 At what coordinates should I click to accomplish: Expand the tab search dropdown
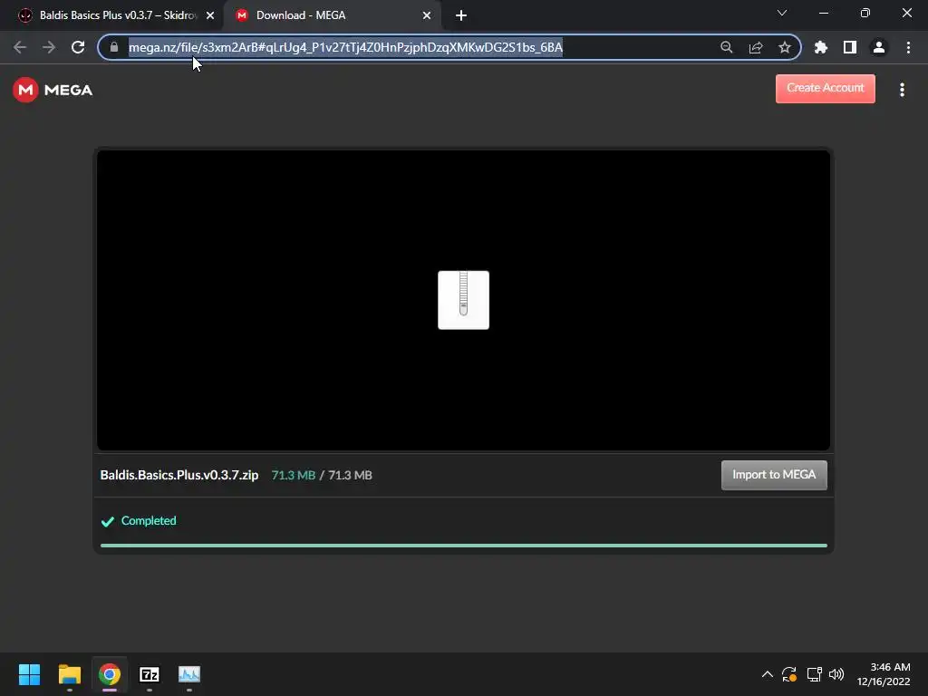pos(782,13)
